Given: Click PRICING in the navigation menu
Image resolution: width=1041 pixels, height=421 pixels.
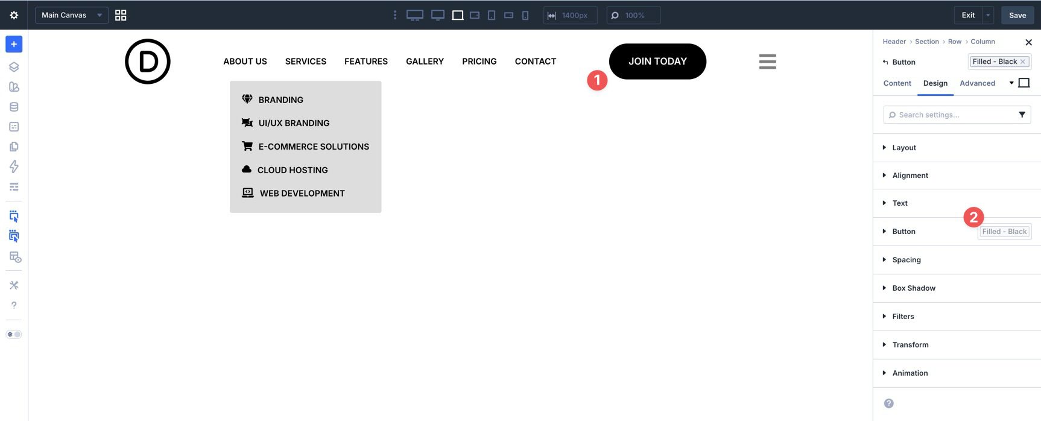Looking at the screenshot, I should 479,62.
